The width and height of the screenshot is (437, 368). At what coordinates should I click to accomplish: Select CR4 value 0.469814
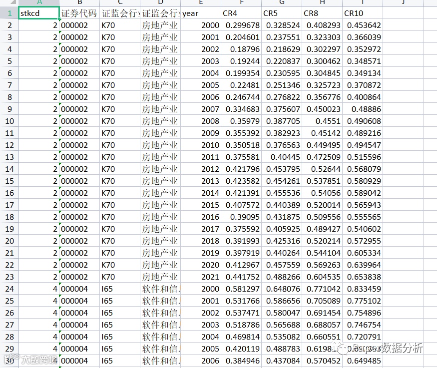(x=241, y=337)
